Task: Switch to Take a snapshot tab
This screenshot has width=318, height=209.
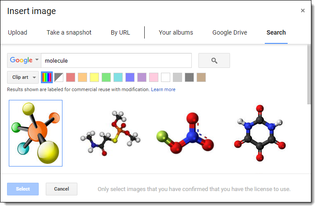Action: 69,32
